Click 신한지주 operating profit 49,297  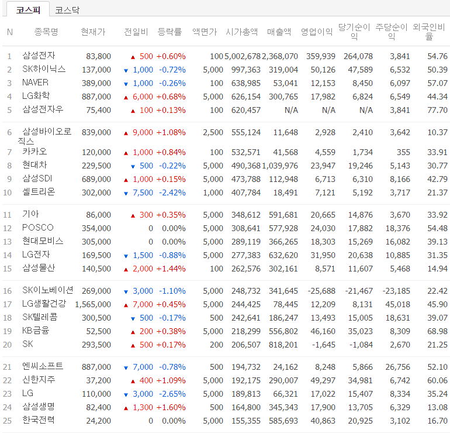[323, 380]
